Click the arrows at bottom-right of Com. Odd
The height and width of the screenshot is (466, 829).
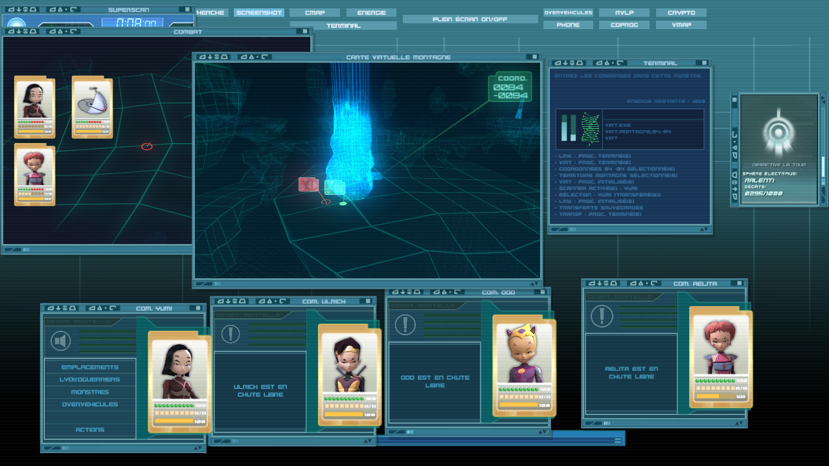tap(542, 432)
